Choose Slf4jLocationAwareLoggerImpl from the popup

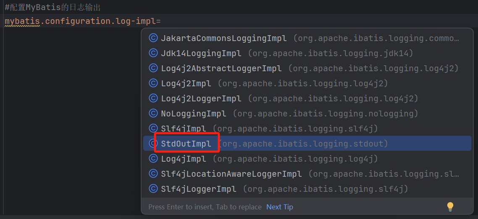coord(231,174)
